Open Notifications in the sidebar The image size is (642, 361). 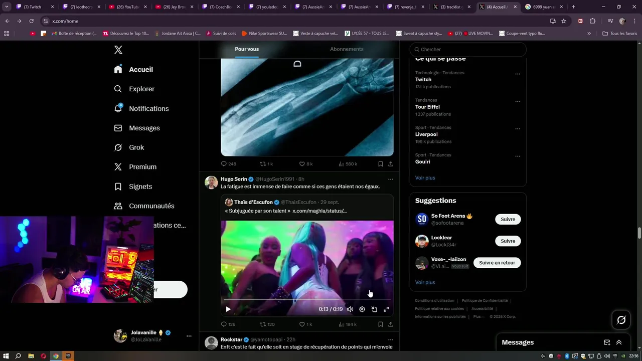(x=141, y=108)
